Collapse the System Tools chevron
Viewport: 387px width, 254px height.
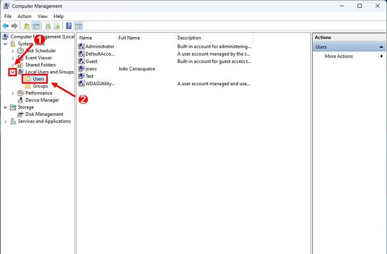5,44
